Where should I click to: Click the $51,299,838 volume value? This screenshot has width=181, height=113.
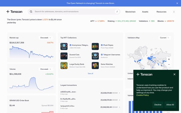click(x=15, y=74)
